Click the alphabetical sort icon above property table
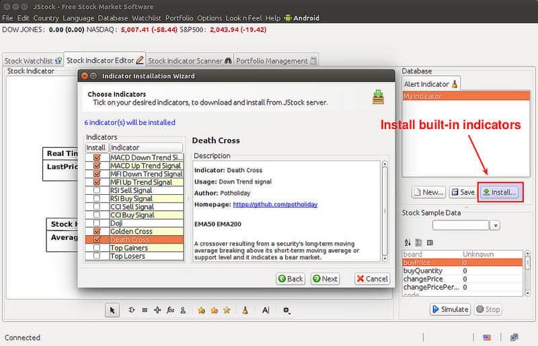 (407, 243)
